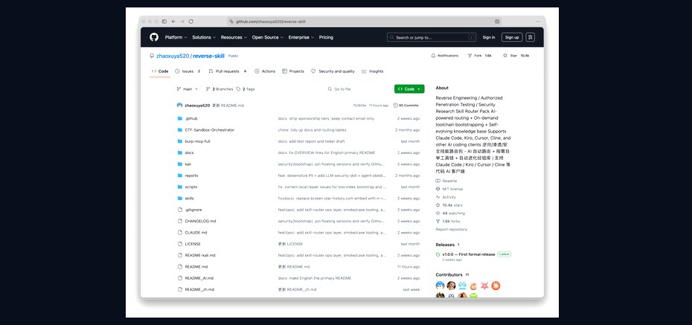Switch to the Issues tab
Viewport: 692px width, 325px height.
tap(188, 71)
